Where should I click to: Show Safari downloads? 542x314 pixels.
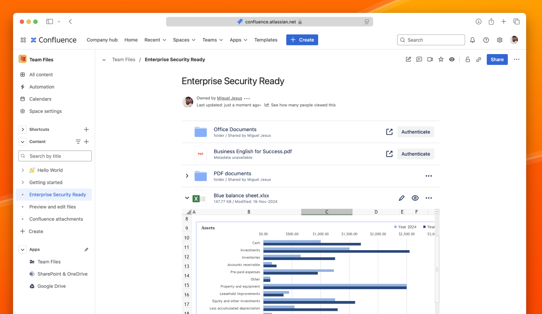point(478,22)
